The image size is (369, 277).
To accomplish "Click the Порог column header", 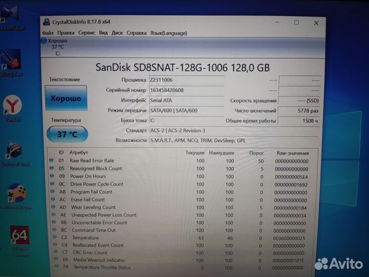I will click(256, 153).
